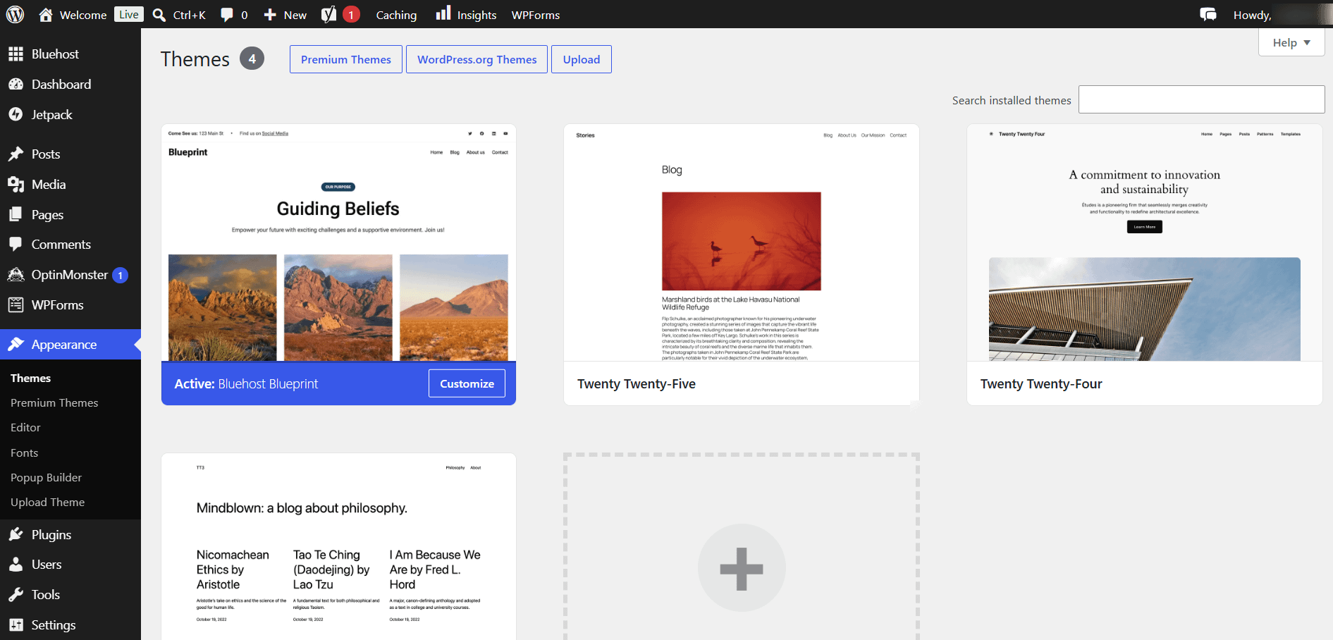Click the comments bubble icon in admin bar

(226, 15)
